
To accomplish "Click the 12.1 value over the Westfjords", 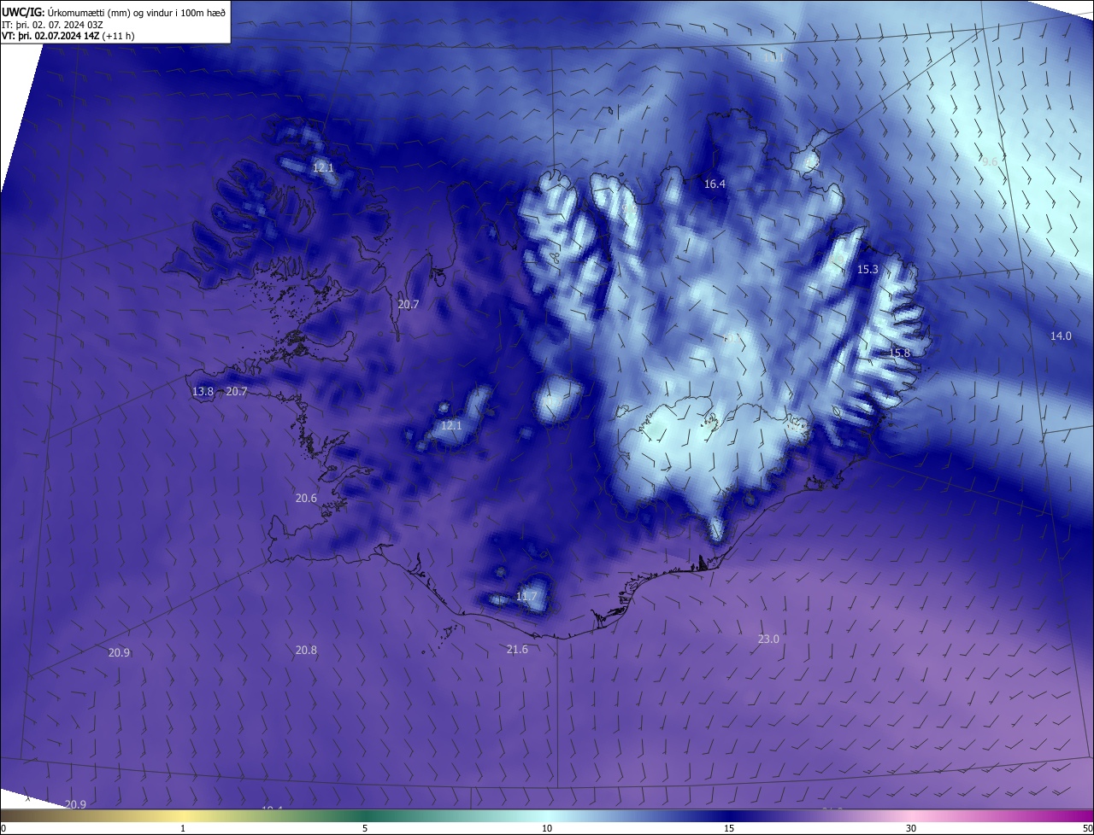I will pyautogui.click(x=322, y=168).
